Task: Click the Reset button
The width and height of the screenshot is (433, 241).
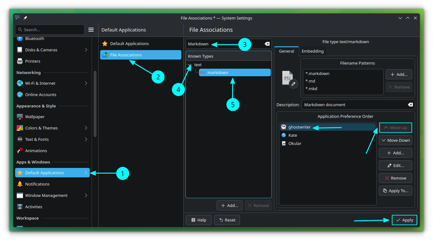Action: click(x=227, y=220)
